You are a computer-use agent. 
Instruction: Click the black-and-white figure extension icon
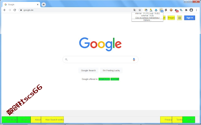(x=166, y=10)
